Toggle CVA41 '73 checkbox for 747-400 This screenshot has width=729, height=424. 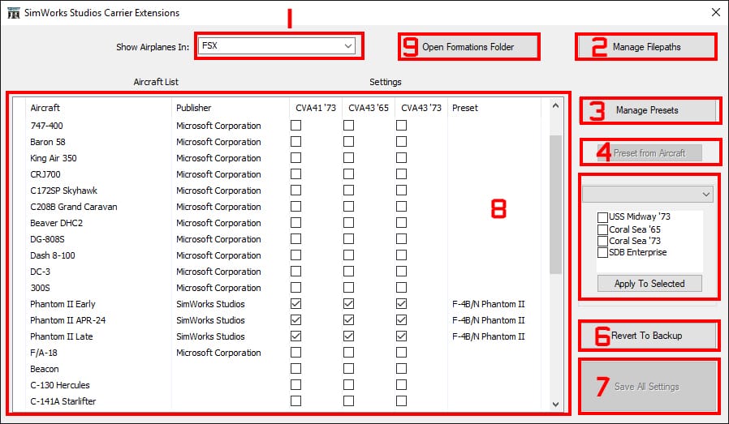pyautogui.click(x=296, y=126)
